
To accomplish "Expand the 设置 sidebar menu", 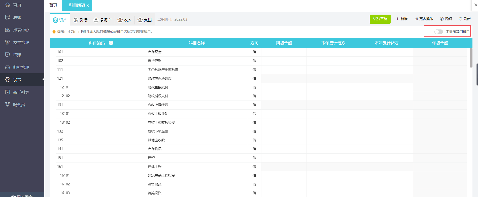I will [x=17, y=80].
